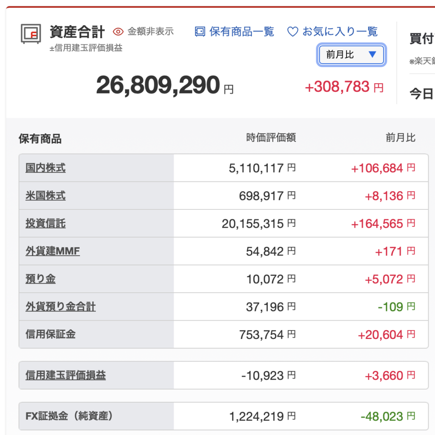435x435 pixels.
Task: Click the 信用保証金 row label
Action: point(51,334)
